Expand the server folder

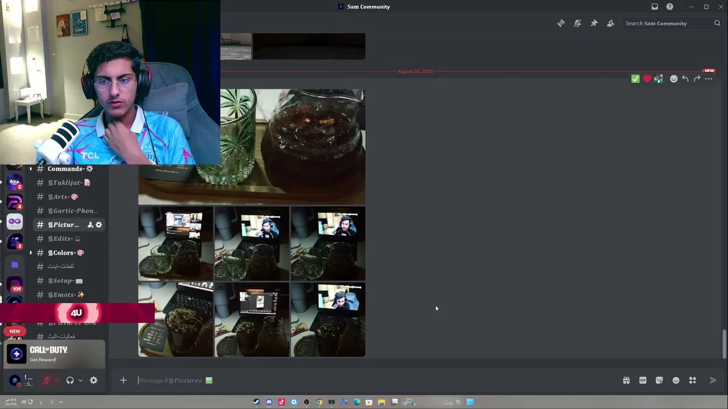click(x=15, y=265)
